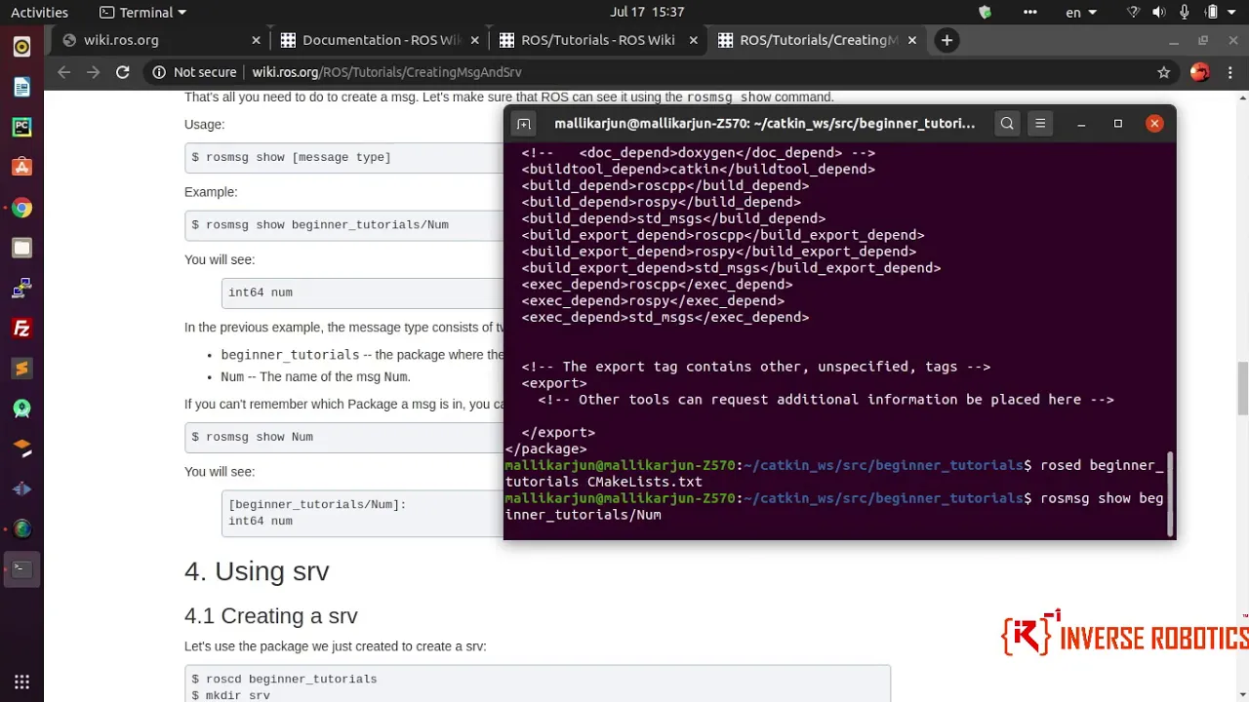
Task: Click '$ rosmsg show beginner_tutorials/Num' code on webpage
Action: (x=320, y=224)
